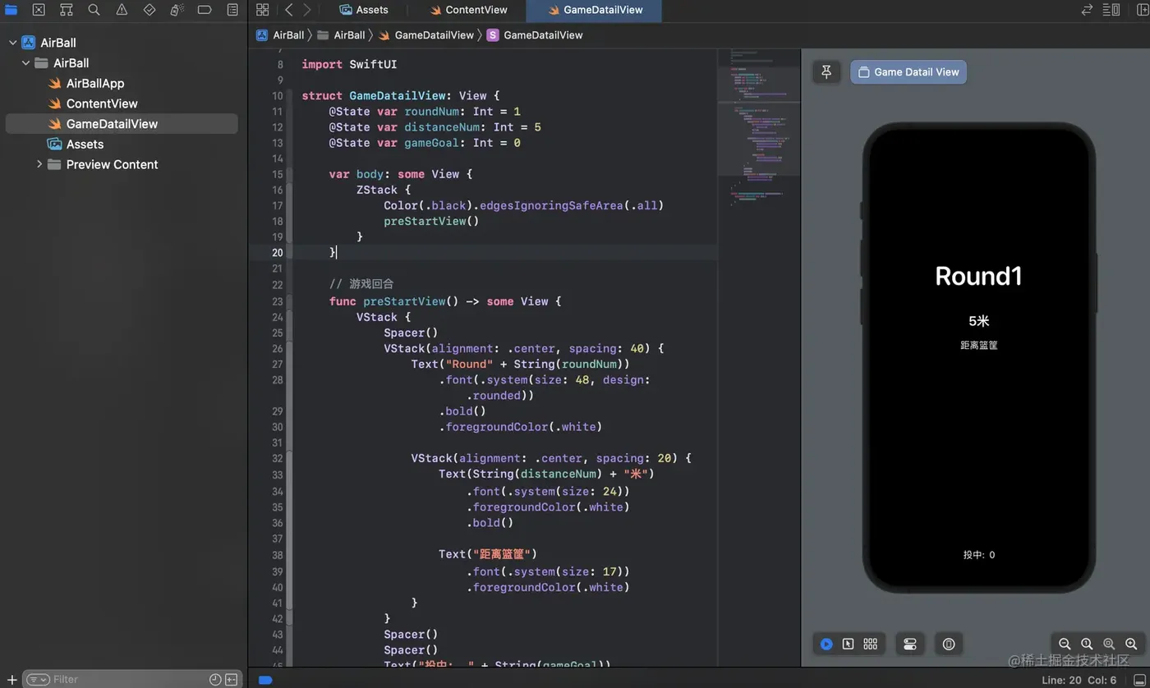Toggle source-controlled files filter
The height and width of the screenshot is (688, 1150).
tap(232, 680)
